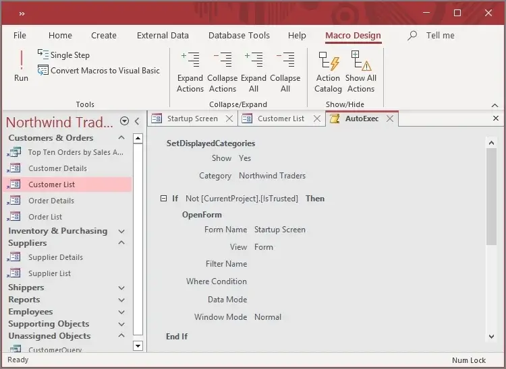
Task: Click Collapse All in the ribbon
Action: tap(285, 72)
